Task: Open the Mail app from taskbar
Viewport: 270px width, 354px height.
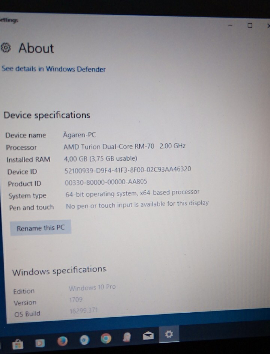Action: [x=148, y=336]
